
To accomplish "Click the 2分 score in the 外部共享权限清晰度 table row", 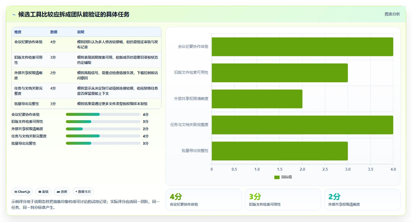I will [x=53, y=73].
